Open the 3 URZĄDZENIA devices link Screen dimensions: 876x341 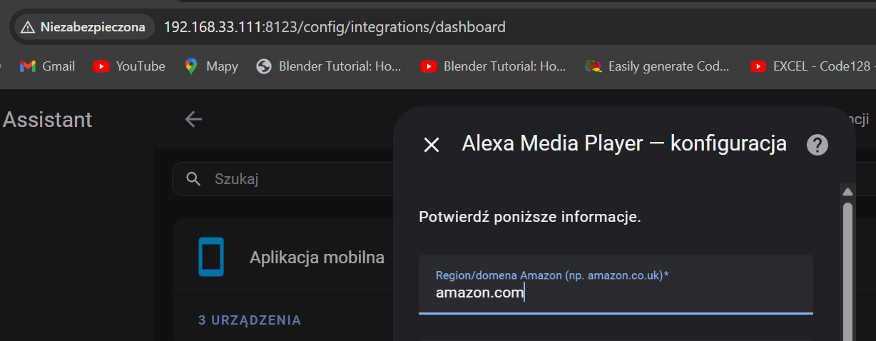pyautogui.click(x=250, y=320)
